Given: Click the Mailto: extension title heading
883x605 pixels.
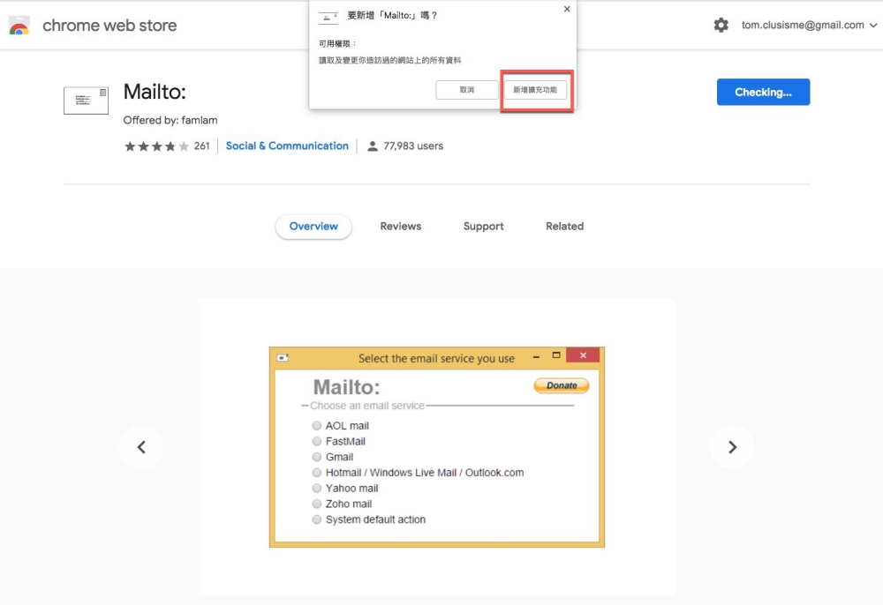Looking at the screenshot, I should point(155,92).
